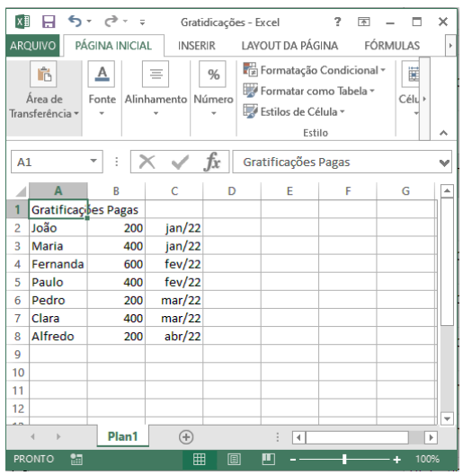Zoom in with the plus button
This screenshot has height=475, width=463.
point(396,460)
